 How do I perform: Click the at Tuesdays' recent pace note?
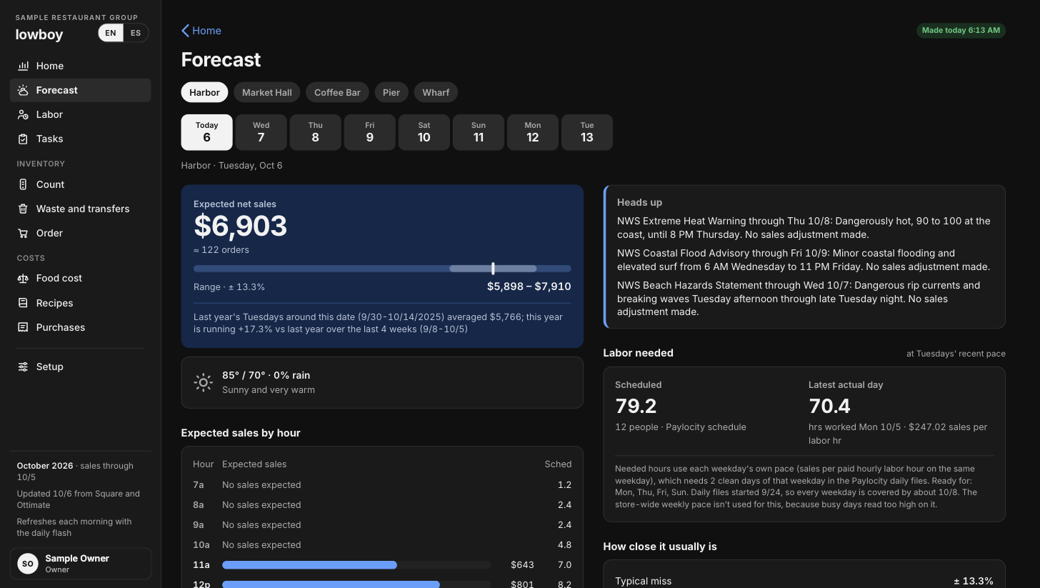[956, 354]
